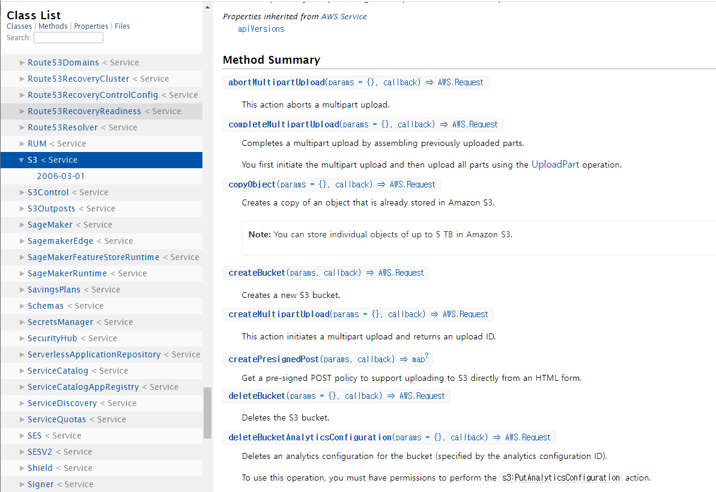Expand the SES service arrow

pyautogui.click(x=22, y=436)
